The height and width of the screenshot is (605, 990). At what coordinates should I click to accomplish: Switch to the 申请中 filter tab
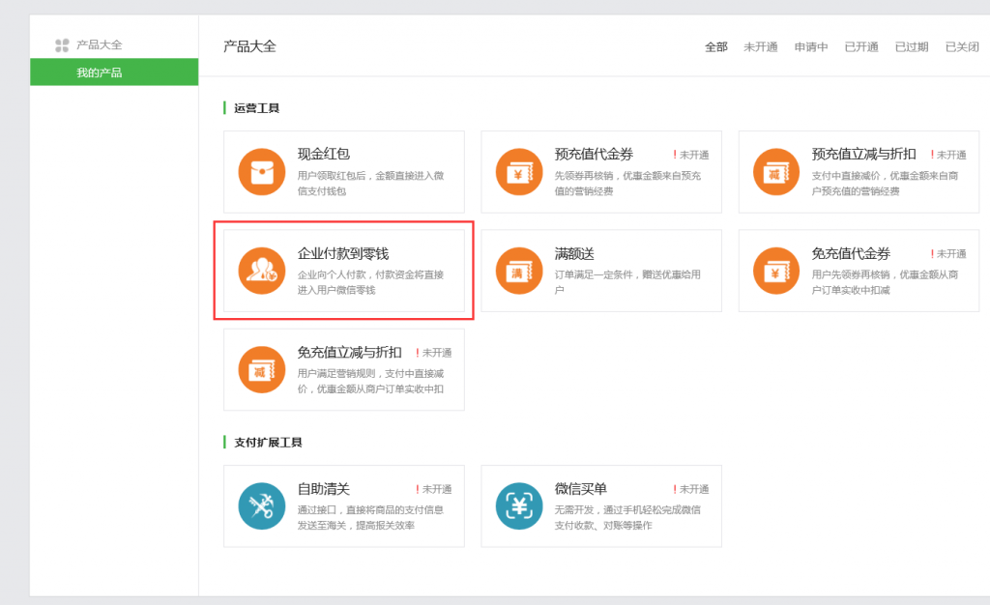tap(811, 46)
